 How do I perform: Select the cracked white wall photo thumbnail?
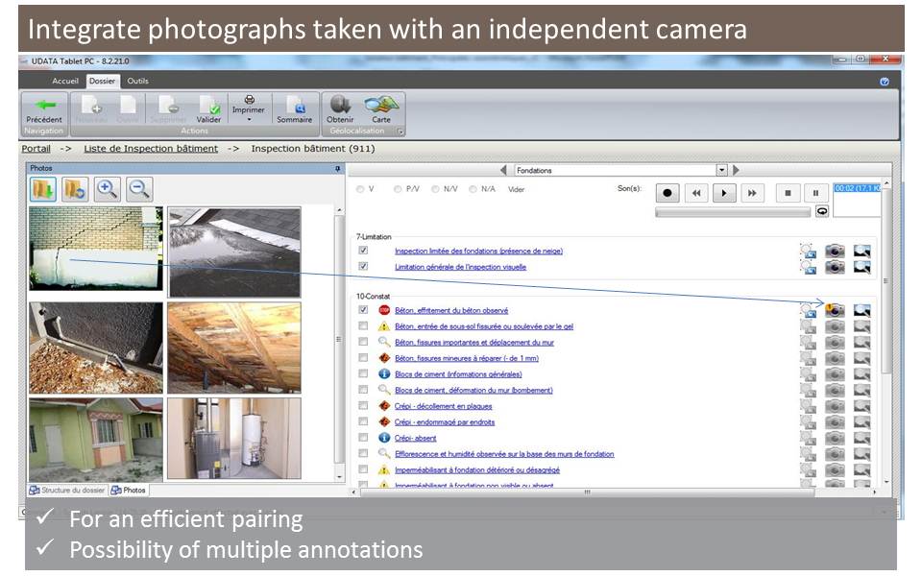tap(94, 248)
